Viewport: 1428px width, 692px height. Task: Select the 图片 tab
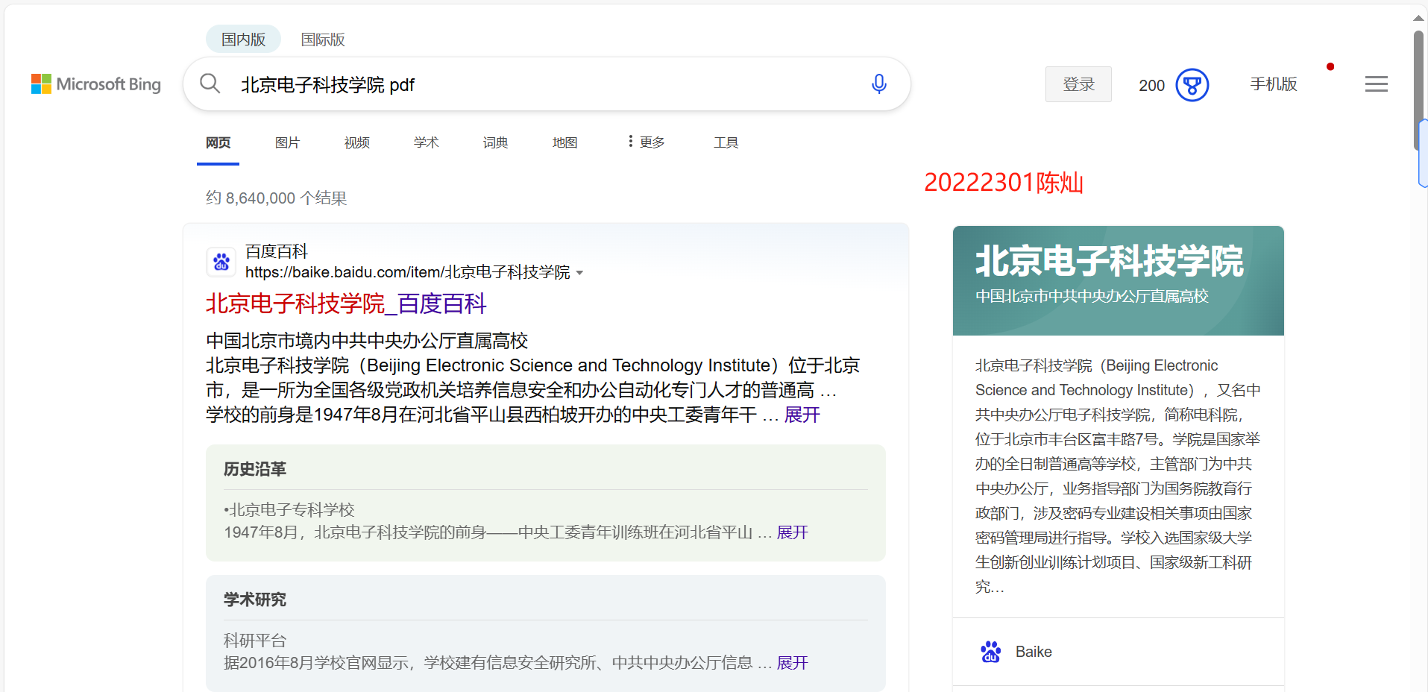click(x=287, y=142)
